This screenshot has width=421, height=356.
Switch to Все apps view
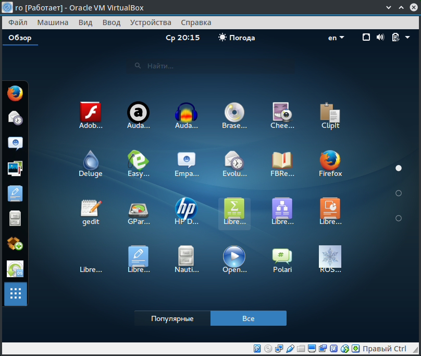coord(249,318)
